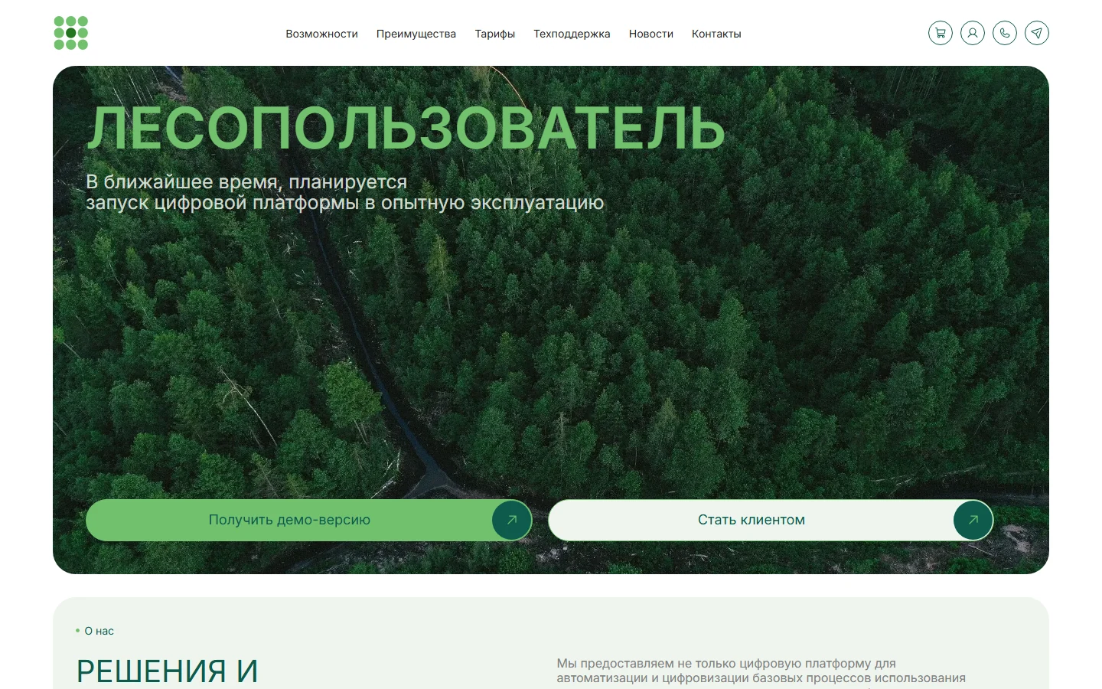Click arrow icon on become client button
The image size is (1102, 689).
pos(973,520)
